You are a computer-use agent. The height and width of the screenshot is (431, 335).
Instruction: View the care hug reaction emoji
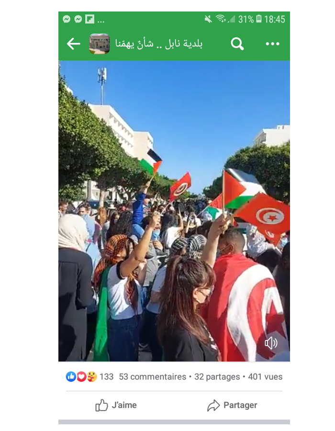(92, 376)
